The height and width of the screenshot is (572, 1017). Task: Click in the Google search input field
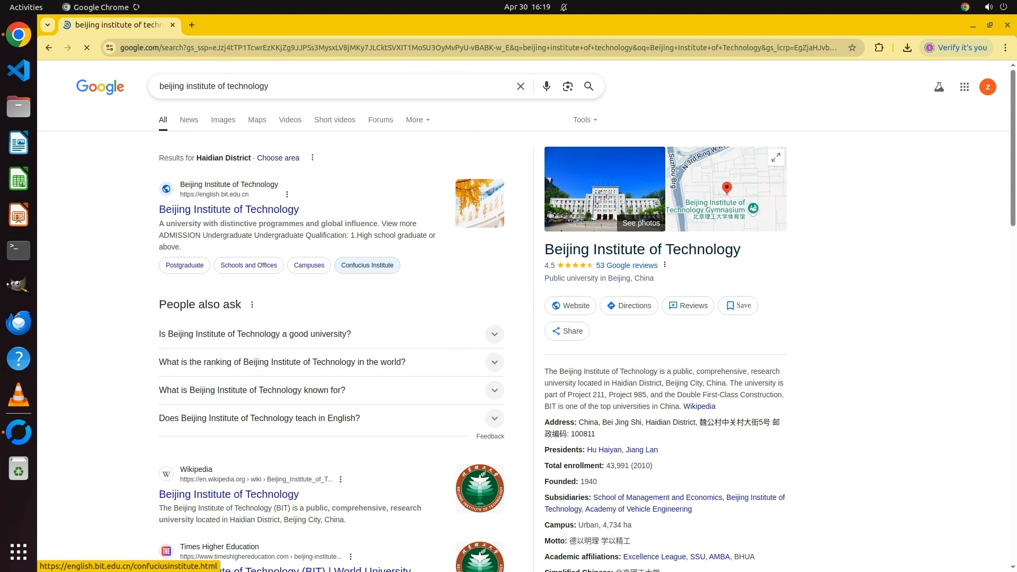tap(328, 86)
